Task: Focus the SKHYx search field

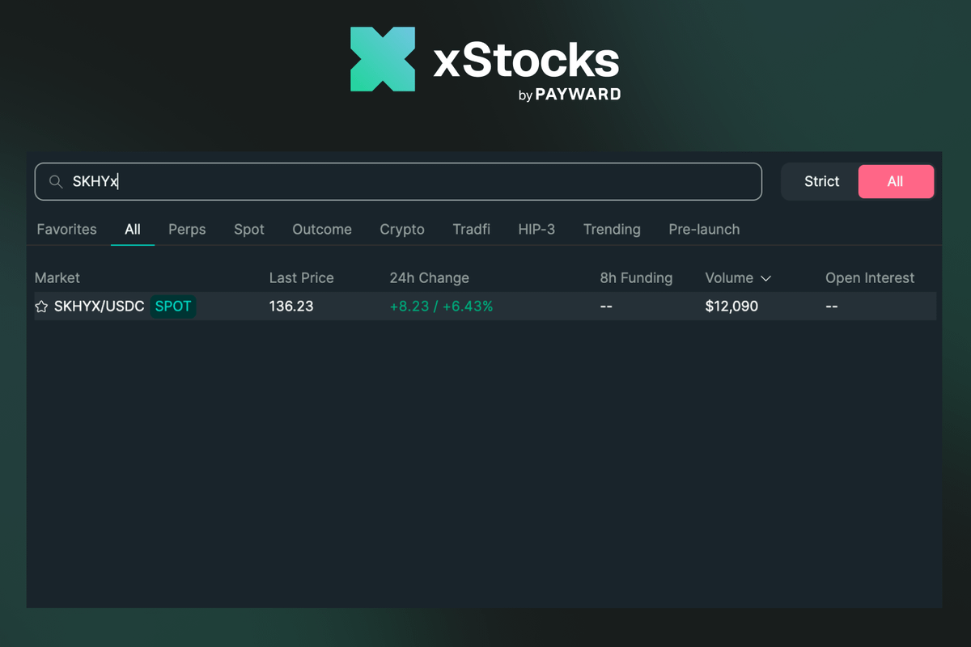Action: (398, 182)
